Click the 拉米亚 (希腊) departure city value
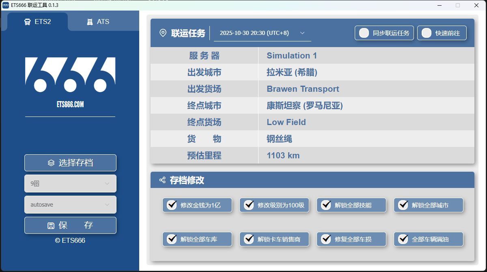Image resolution: width=487 pixels, height=272 pixels. click(292, 72)
